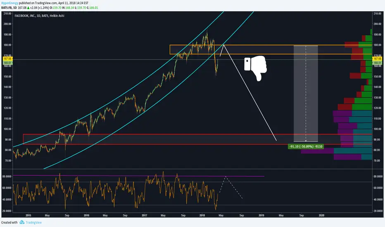Click the 2019 label on the time axis
The height and width of the screenshot is (227, 385).
[x=261, y=215]
